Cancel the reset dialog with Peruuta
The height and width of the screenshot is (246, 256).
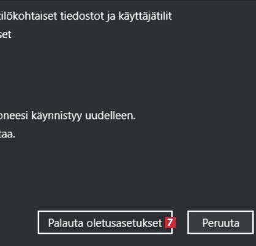[220, 223]
